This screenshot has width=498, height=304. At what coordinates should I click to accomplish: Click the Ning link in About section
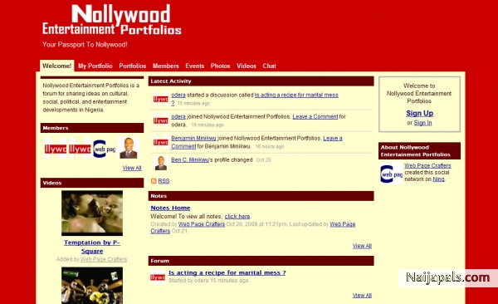click(x=438, y=179)
